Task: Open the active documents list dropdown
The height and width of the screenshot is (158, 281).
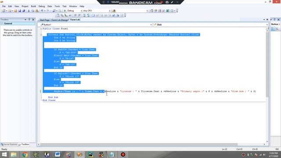Action: 264,19
